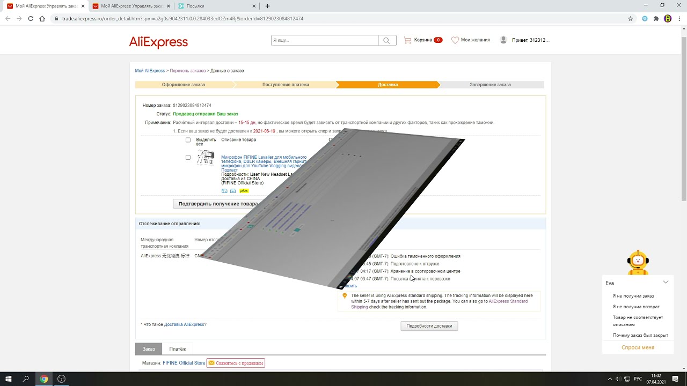
Task: Open the Доставка AliExpress link
Action: pyautogui.click(x=184, y=324)
